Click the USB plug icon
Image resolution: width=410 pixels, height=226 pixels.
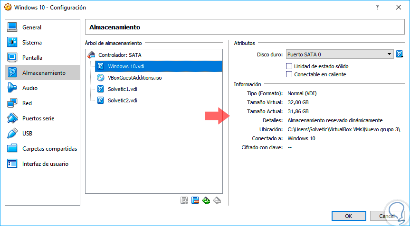click(x=12, y=133)
